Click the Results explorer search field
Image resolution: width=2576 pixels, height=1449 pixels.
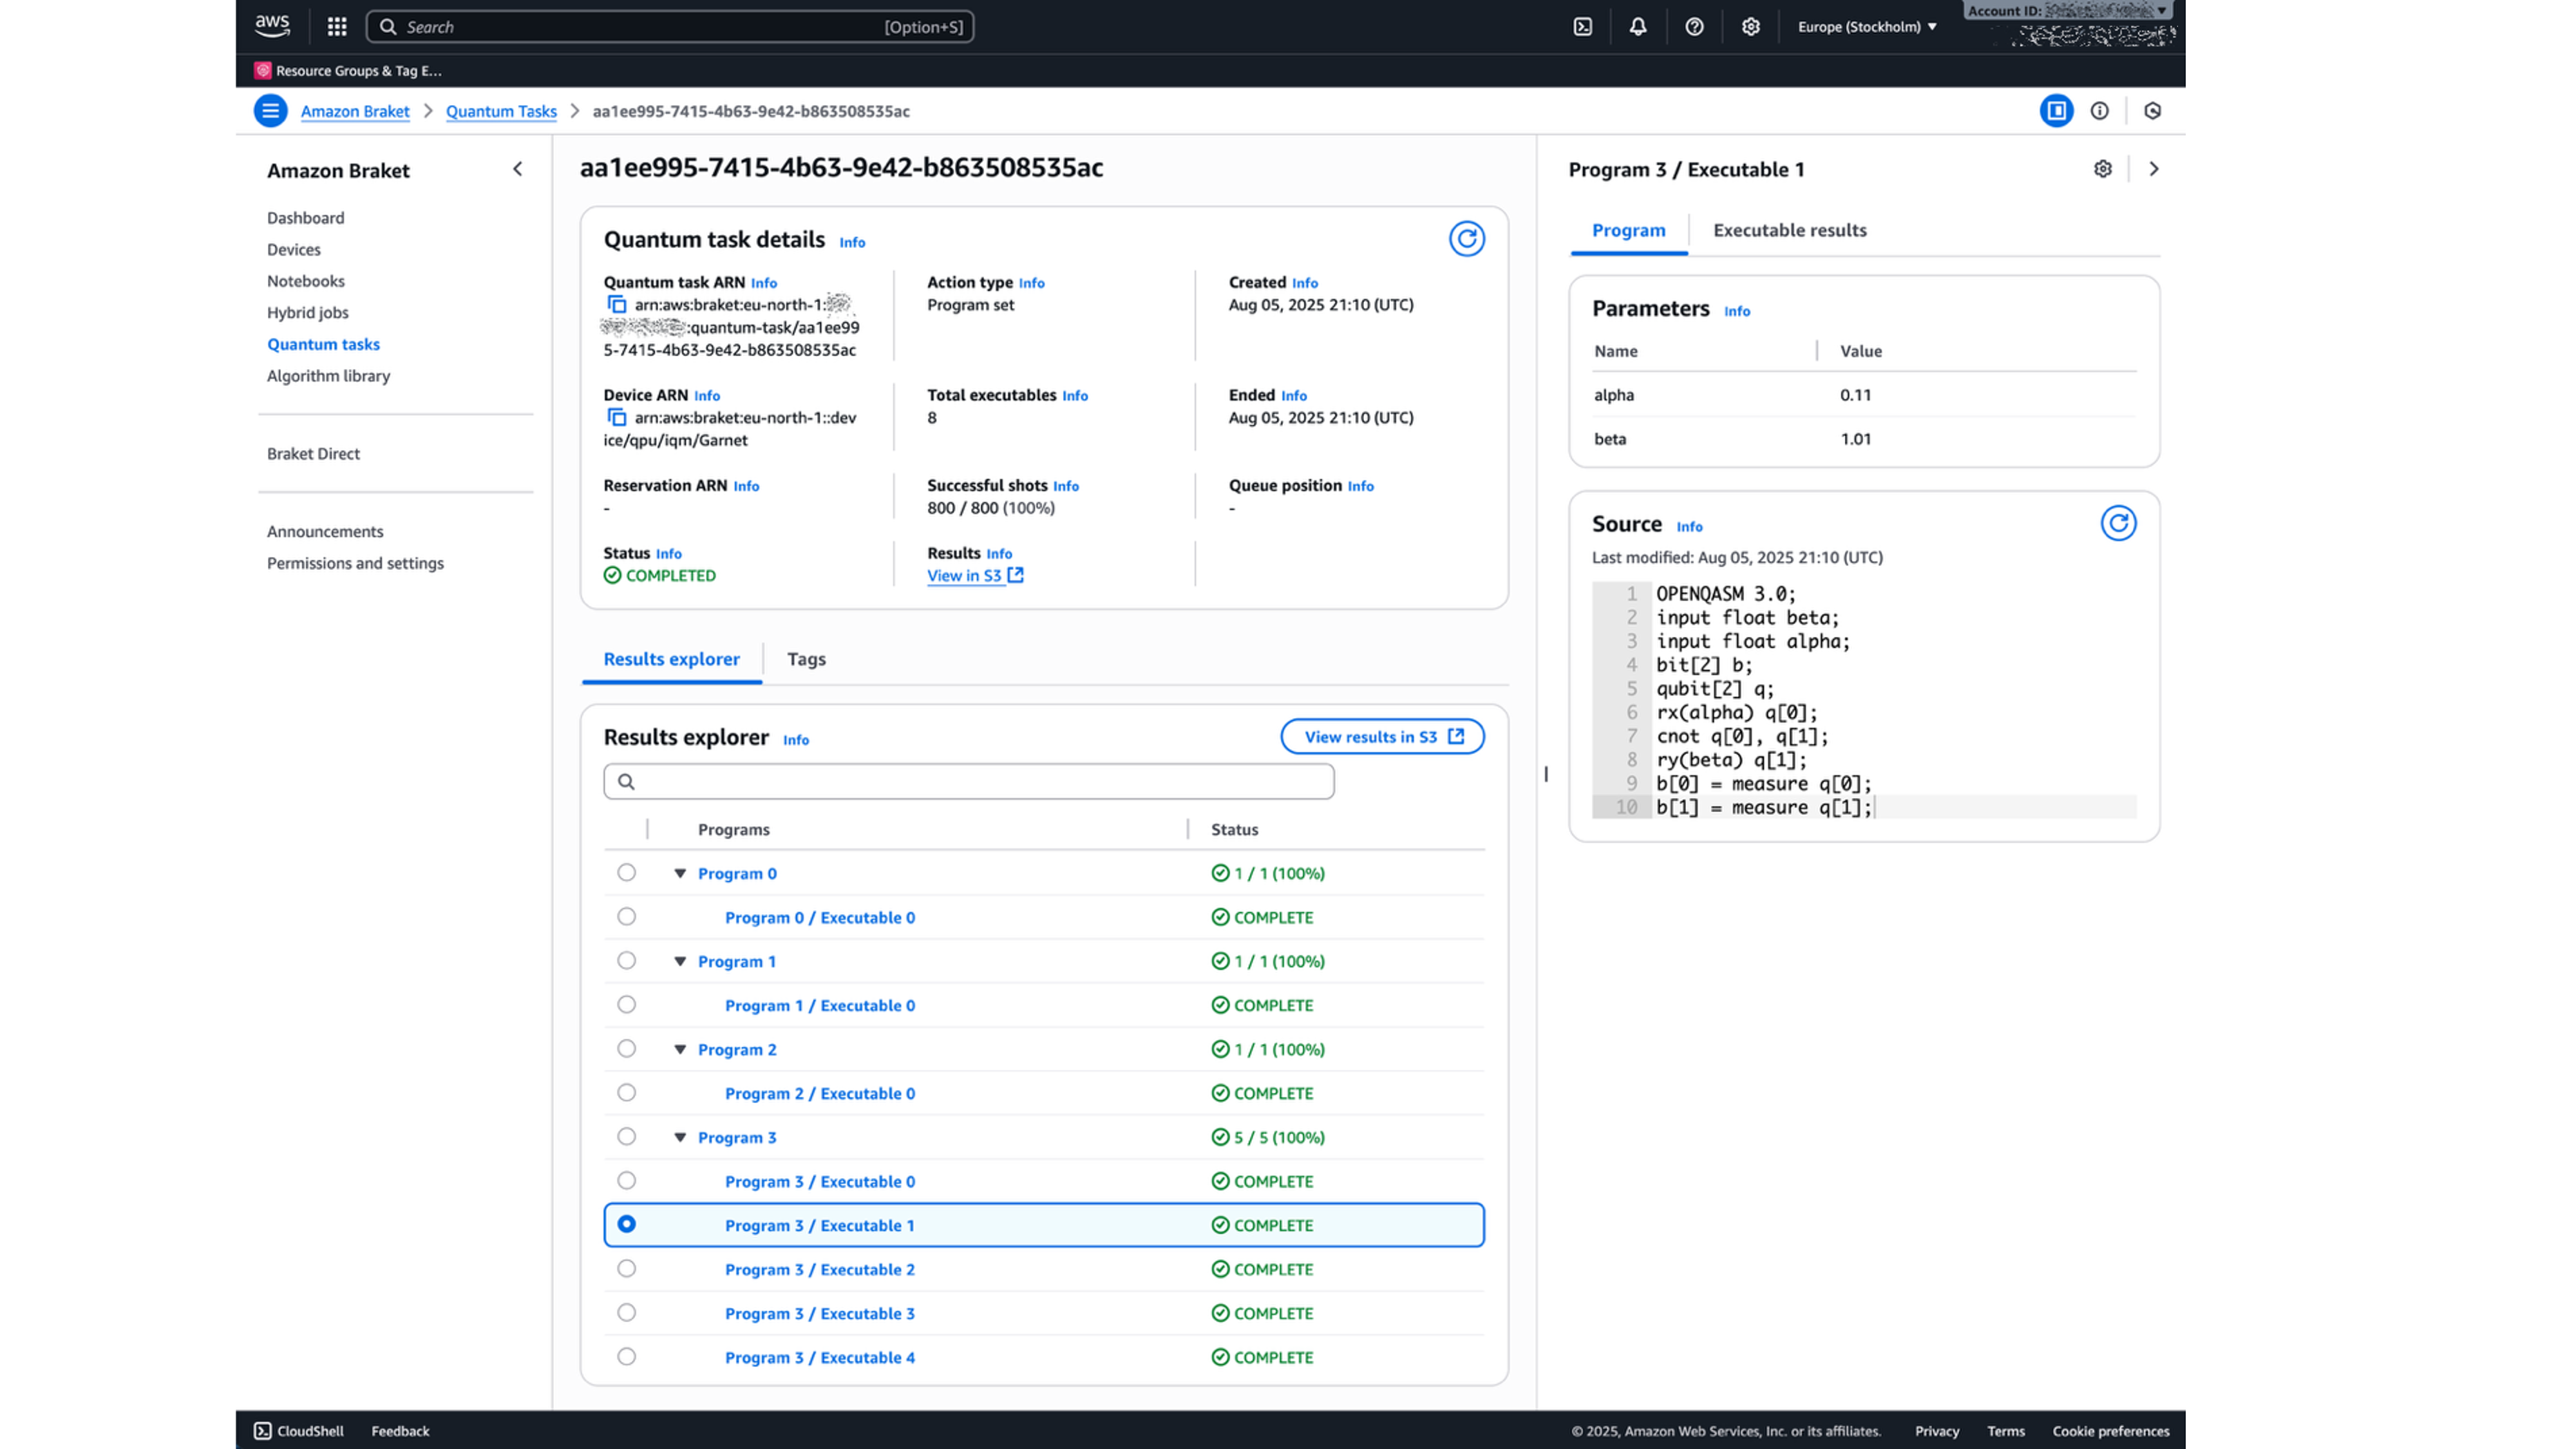[968, 781]
